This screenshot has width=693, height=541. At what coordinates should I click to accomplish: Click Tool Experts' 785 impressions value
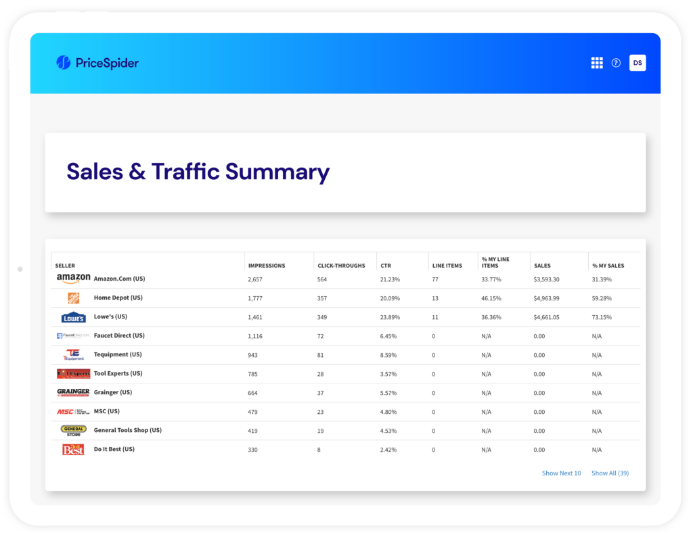click(252, 375)
